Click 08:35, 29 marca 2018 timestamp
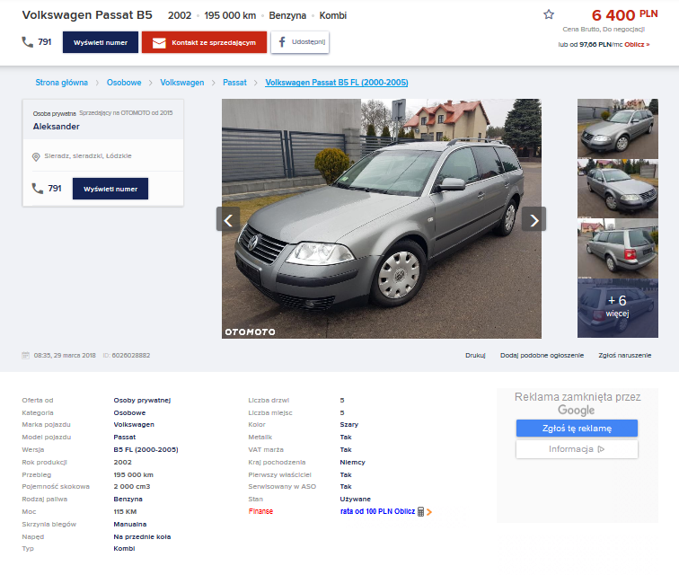The height and width of the screenshot is (575, 679). click(65, 355)
